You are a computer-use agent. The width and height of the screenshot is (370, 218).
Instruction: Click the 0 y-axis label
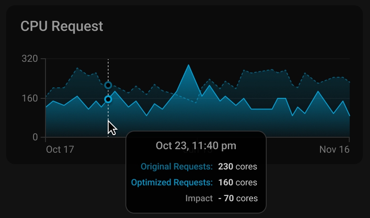35,137
